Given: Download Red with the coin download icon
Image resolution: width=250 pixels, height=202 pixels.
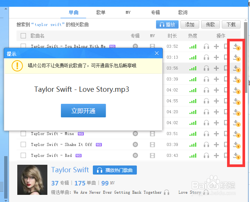Looking at the screenshot, I should point(237,156).
